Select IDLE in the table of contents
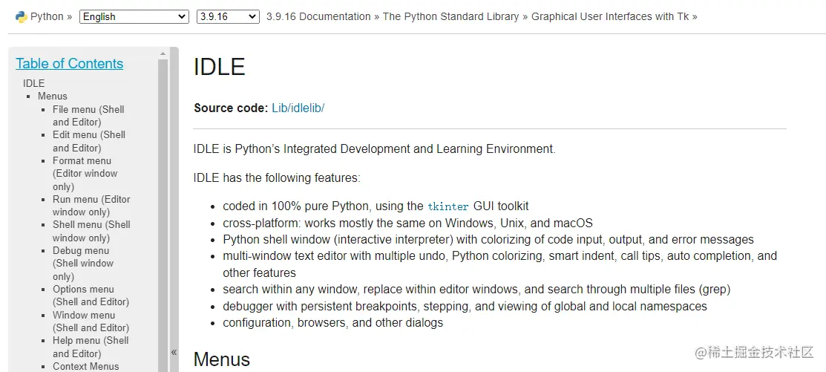 34,83
